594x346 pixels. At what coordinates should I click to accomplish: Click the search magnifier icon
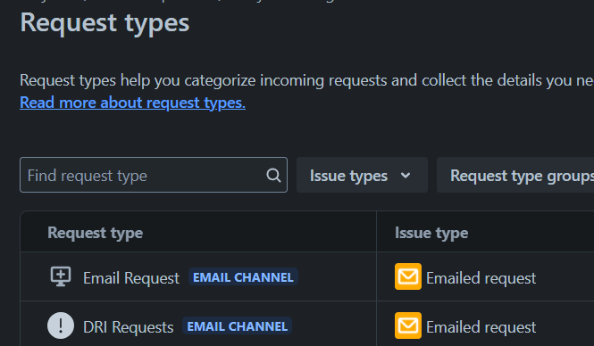tap(273, 176)
